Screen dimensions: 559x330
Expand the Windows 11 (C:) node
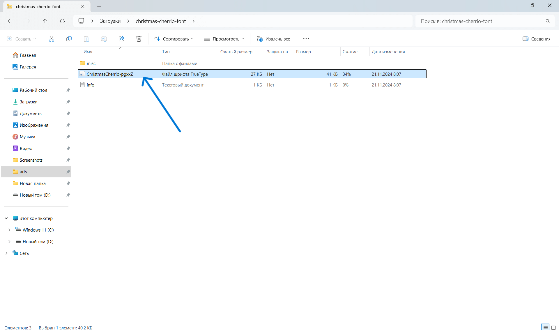coord(9,230)
